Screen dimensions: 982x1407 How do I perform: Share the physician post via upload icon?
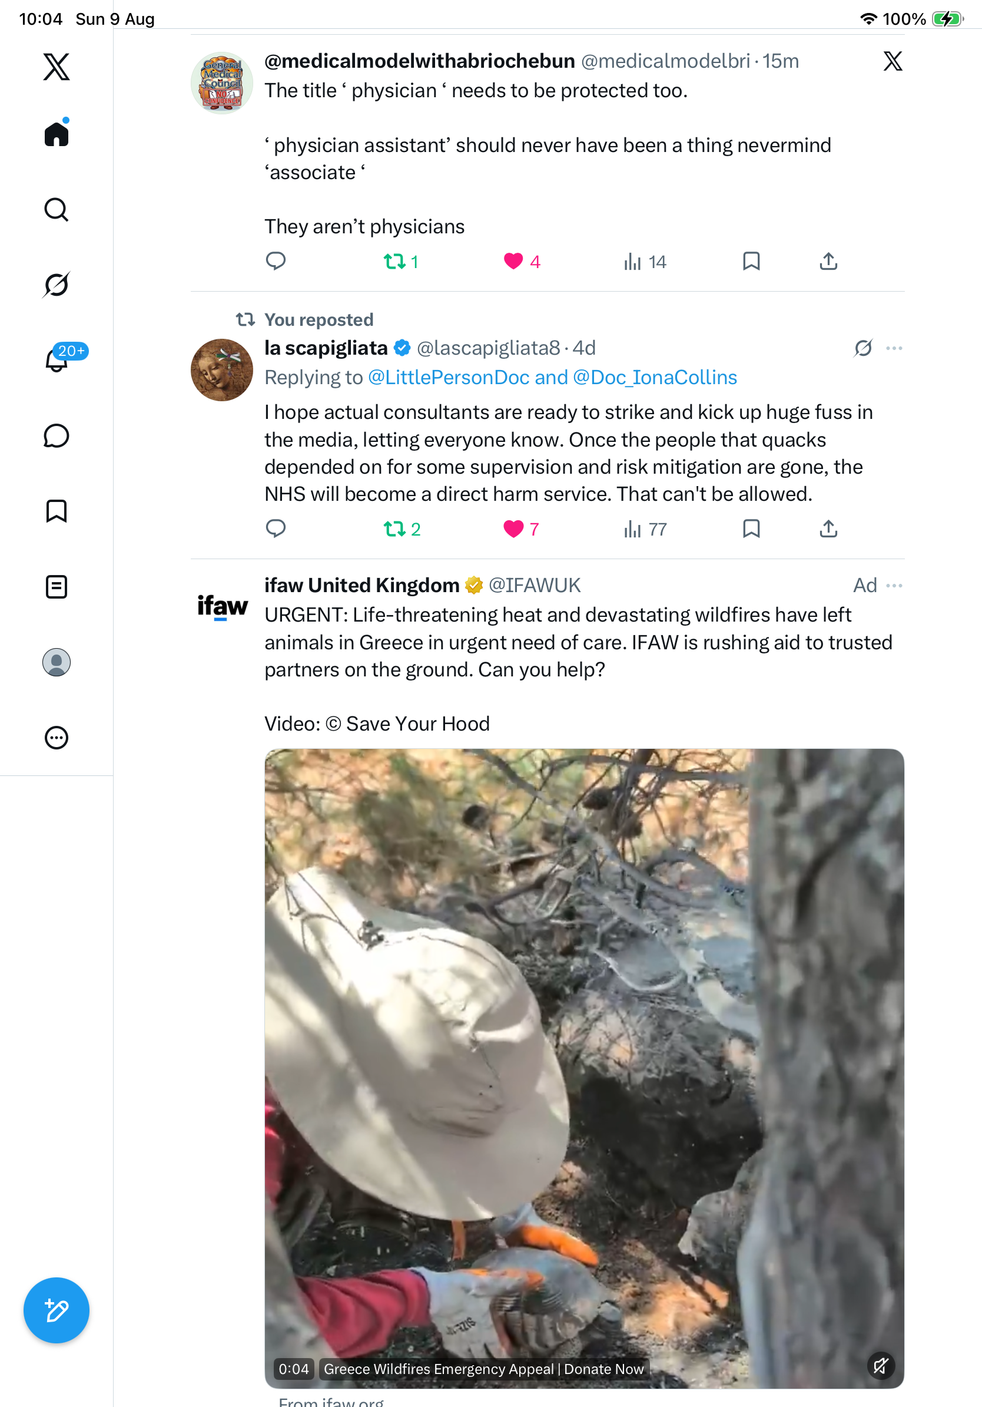(828, 262)
